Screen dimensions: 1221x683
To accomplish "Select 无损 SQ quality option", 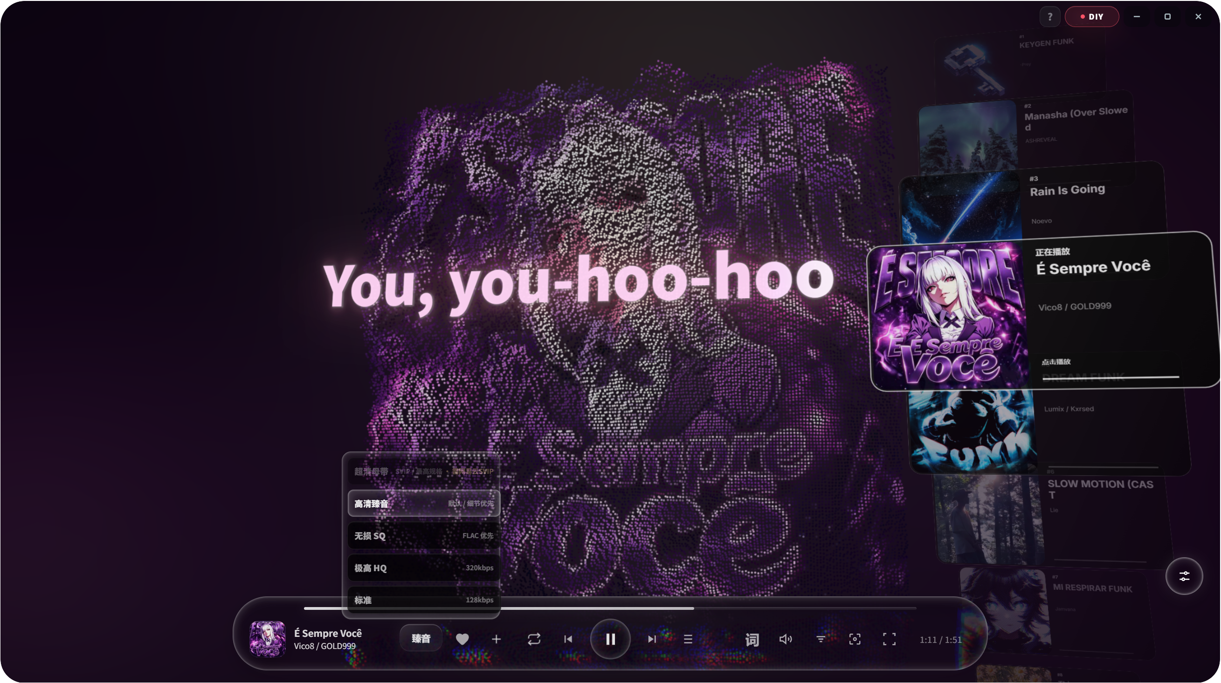I will pyautogui.click(x=424, y=535).
